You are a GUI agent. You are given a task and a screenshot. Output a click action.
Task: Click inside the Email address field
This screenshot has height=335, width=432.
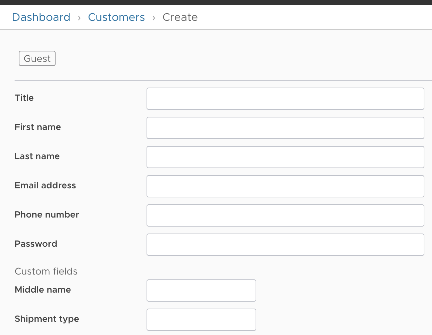pyautogui.click(x=285, y=186)
